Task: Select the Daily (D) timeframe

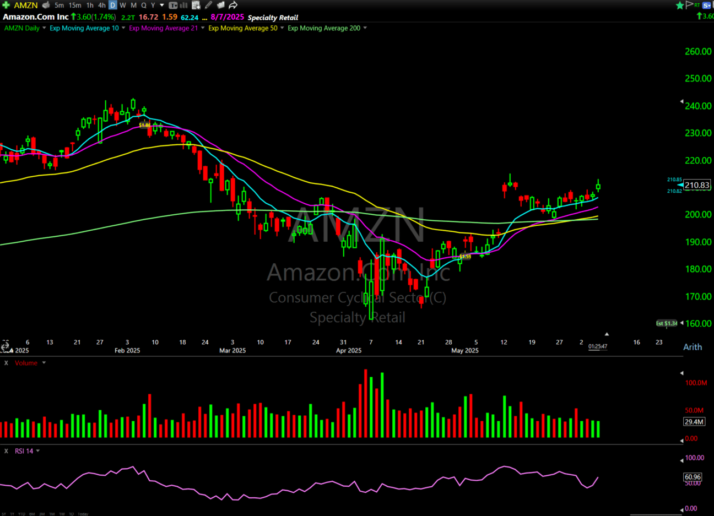Action: [x=113, y=5]
